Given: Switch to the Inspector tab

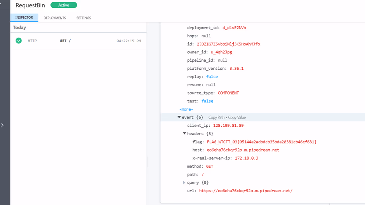Looking at the screenshot, I should (24, 18).
